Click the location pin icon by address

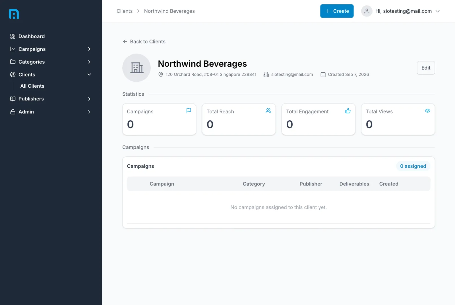(x=161, y=74)
